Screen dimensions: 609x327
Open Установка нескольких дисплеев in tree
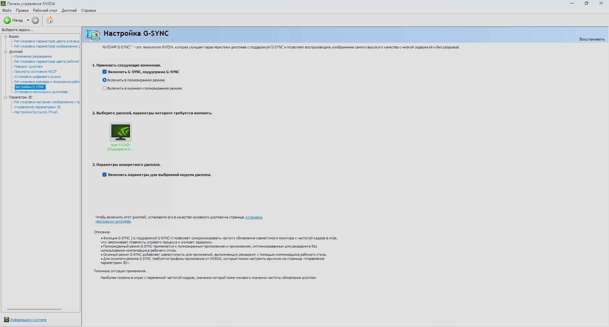41,92
